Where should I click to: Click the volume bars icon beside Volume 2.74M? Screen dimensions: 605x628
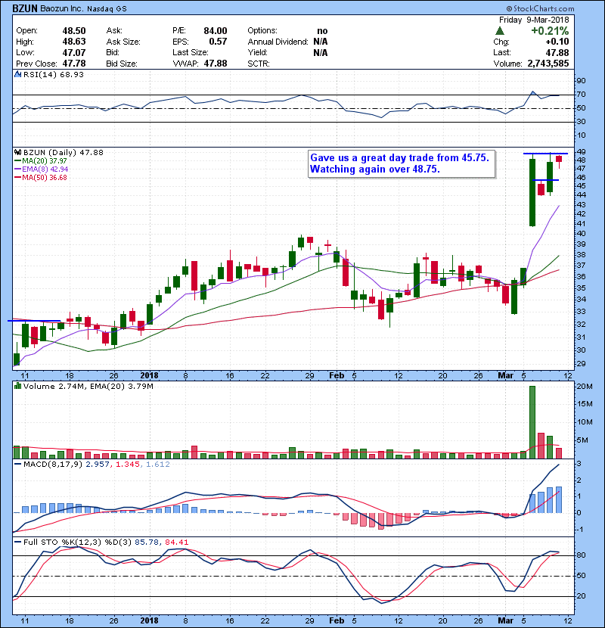[x=17, y=386]
